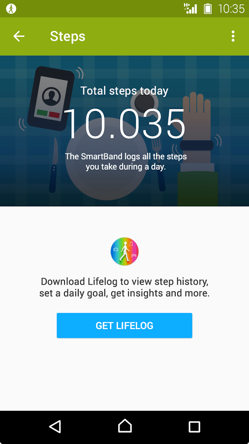Tap the fork illustration in banner
The width and height of the screenshot is (249, 444).
(159, 164)
